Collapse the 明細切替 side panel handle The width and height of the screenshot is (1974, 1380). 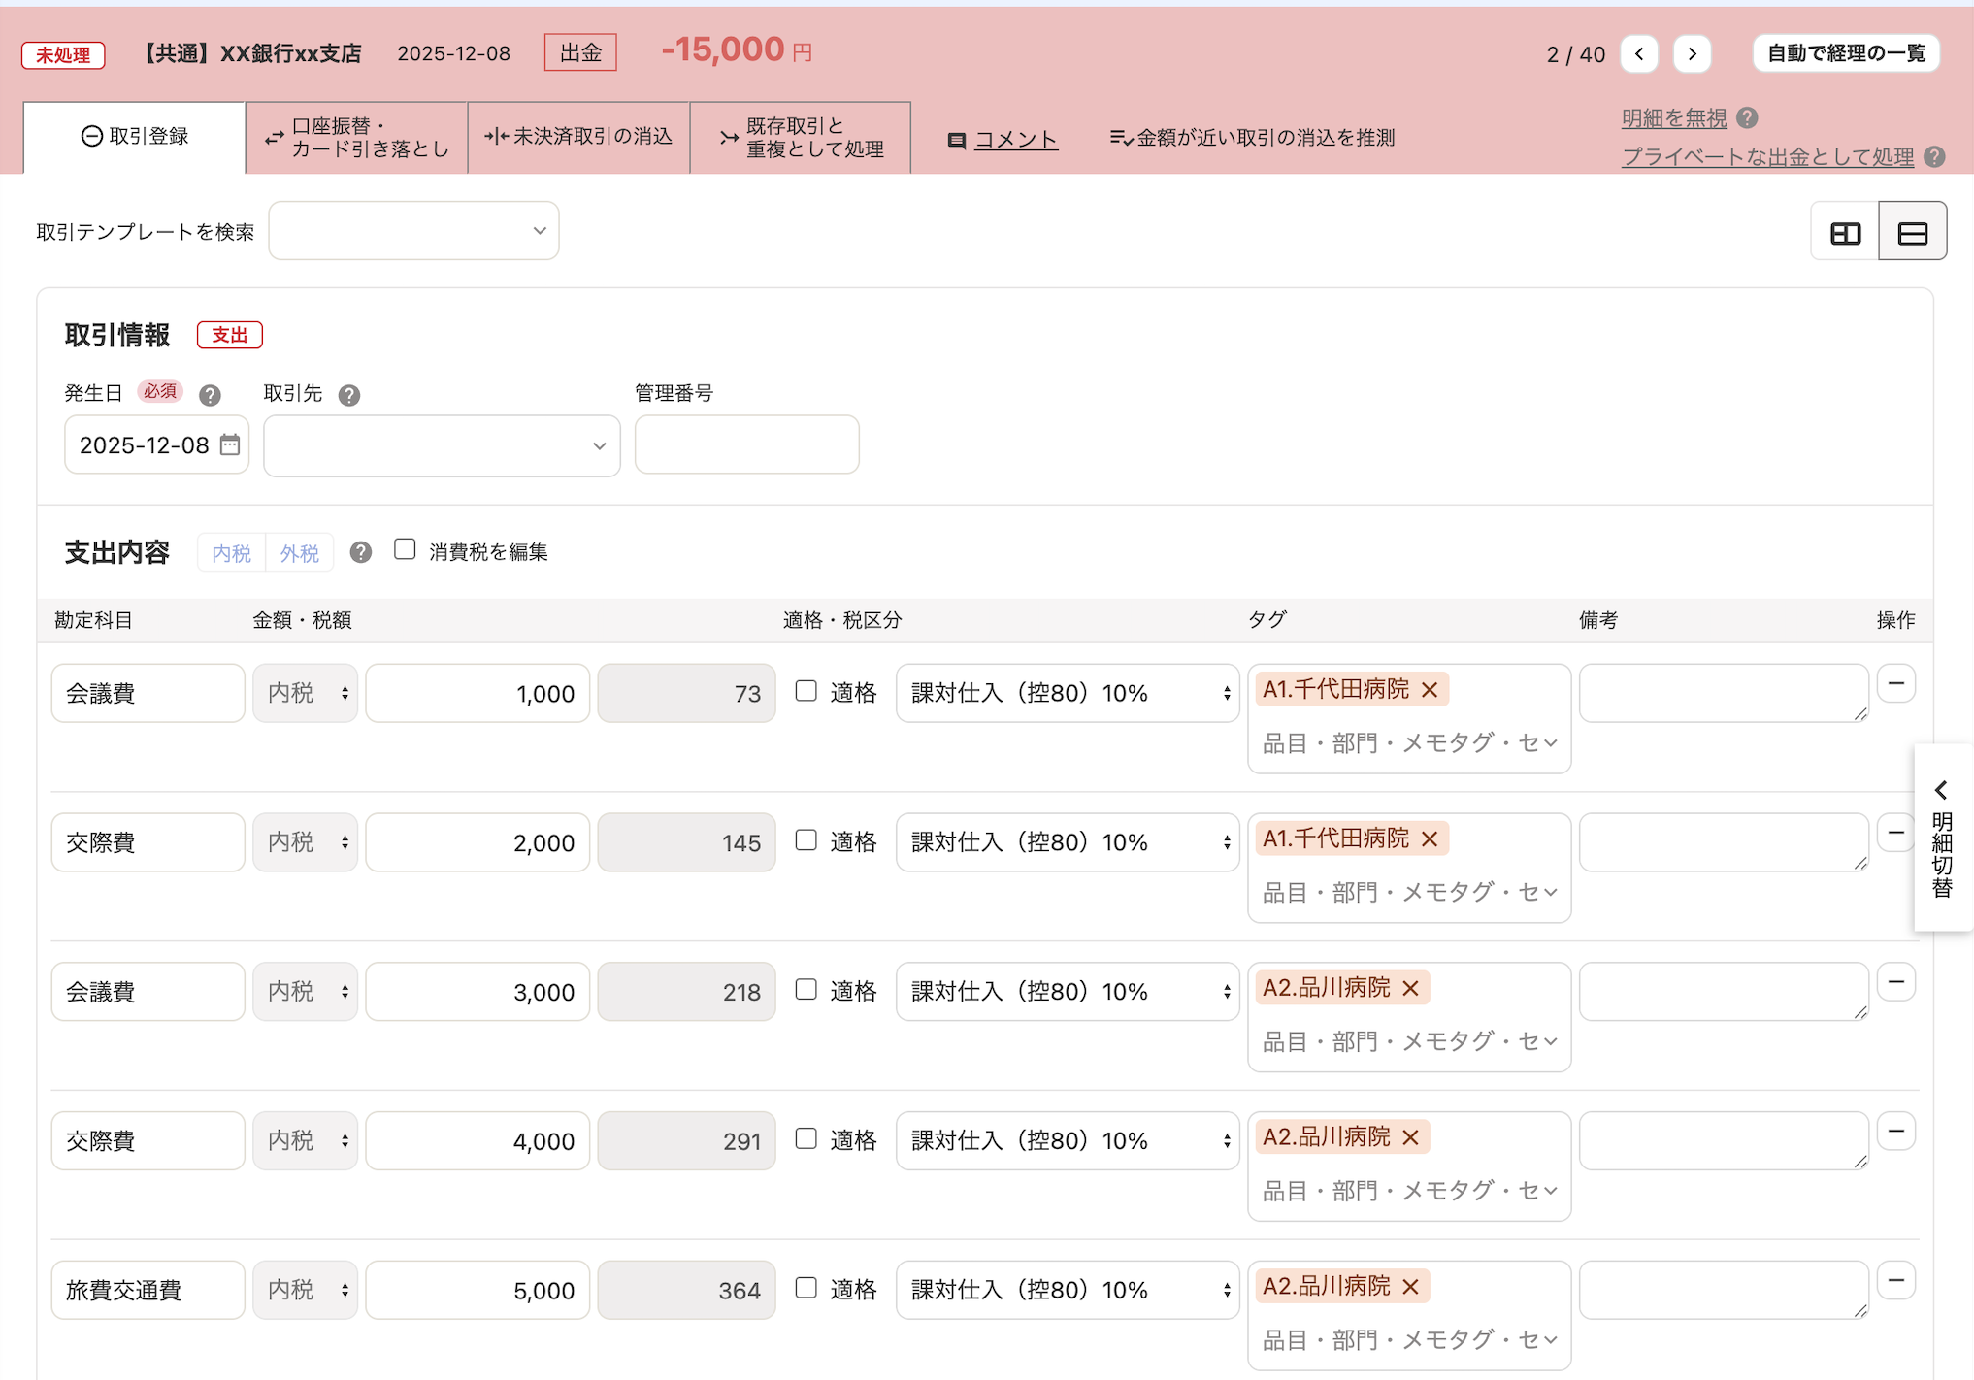point(1942,838)
